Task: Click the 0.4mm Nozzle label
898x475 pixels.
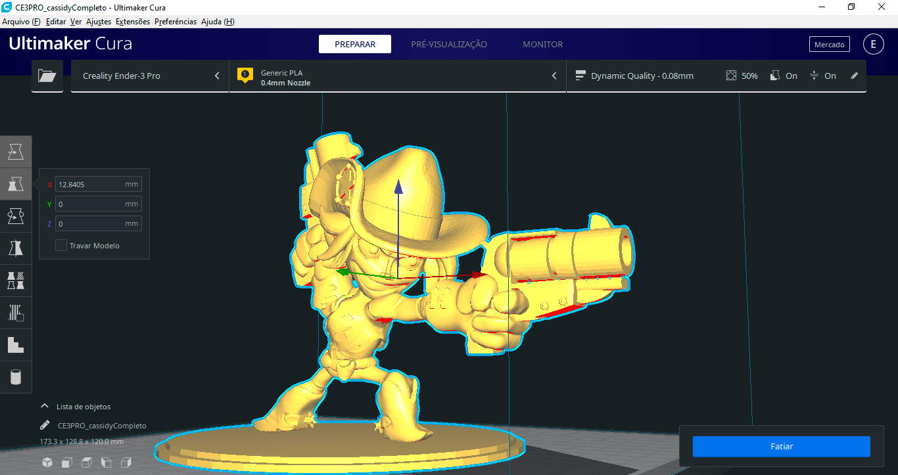Action: [285, 83]
